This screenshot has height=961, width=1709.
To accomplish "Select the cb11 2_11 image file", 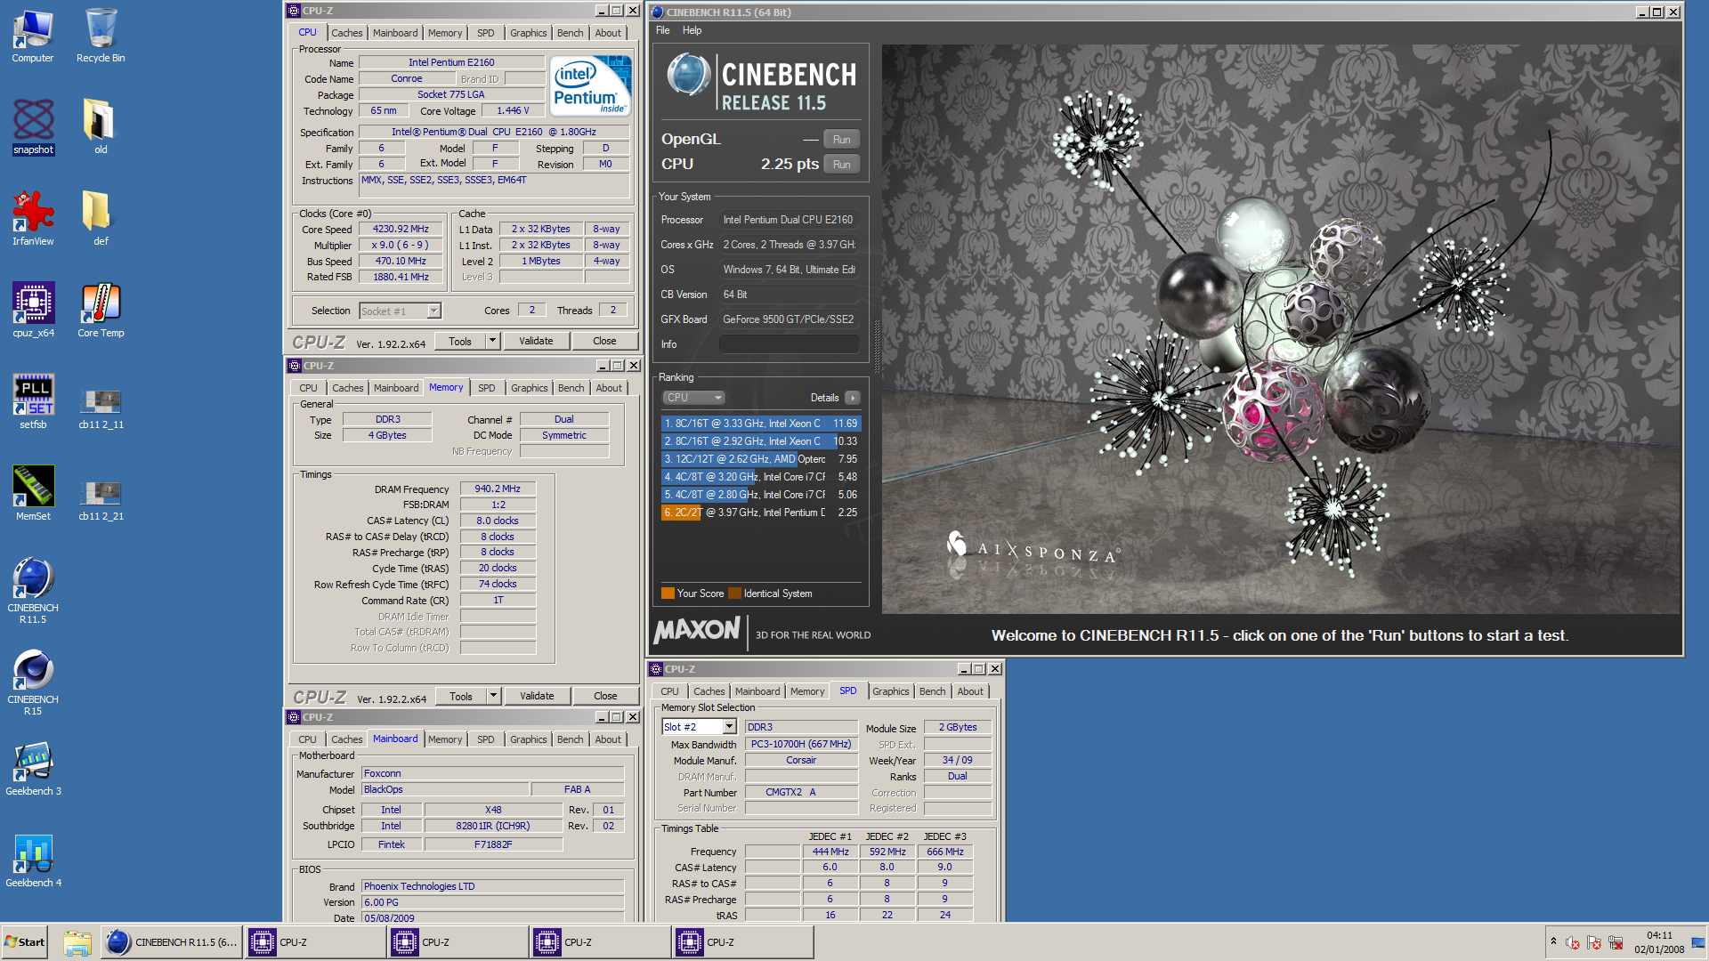I will click(101, 409).
